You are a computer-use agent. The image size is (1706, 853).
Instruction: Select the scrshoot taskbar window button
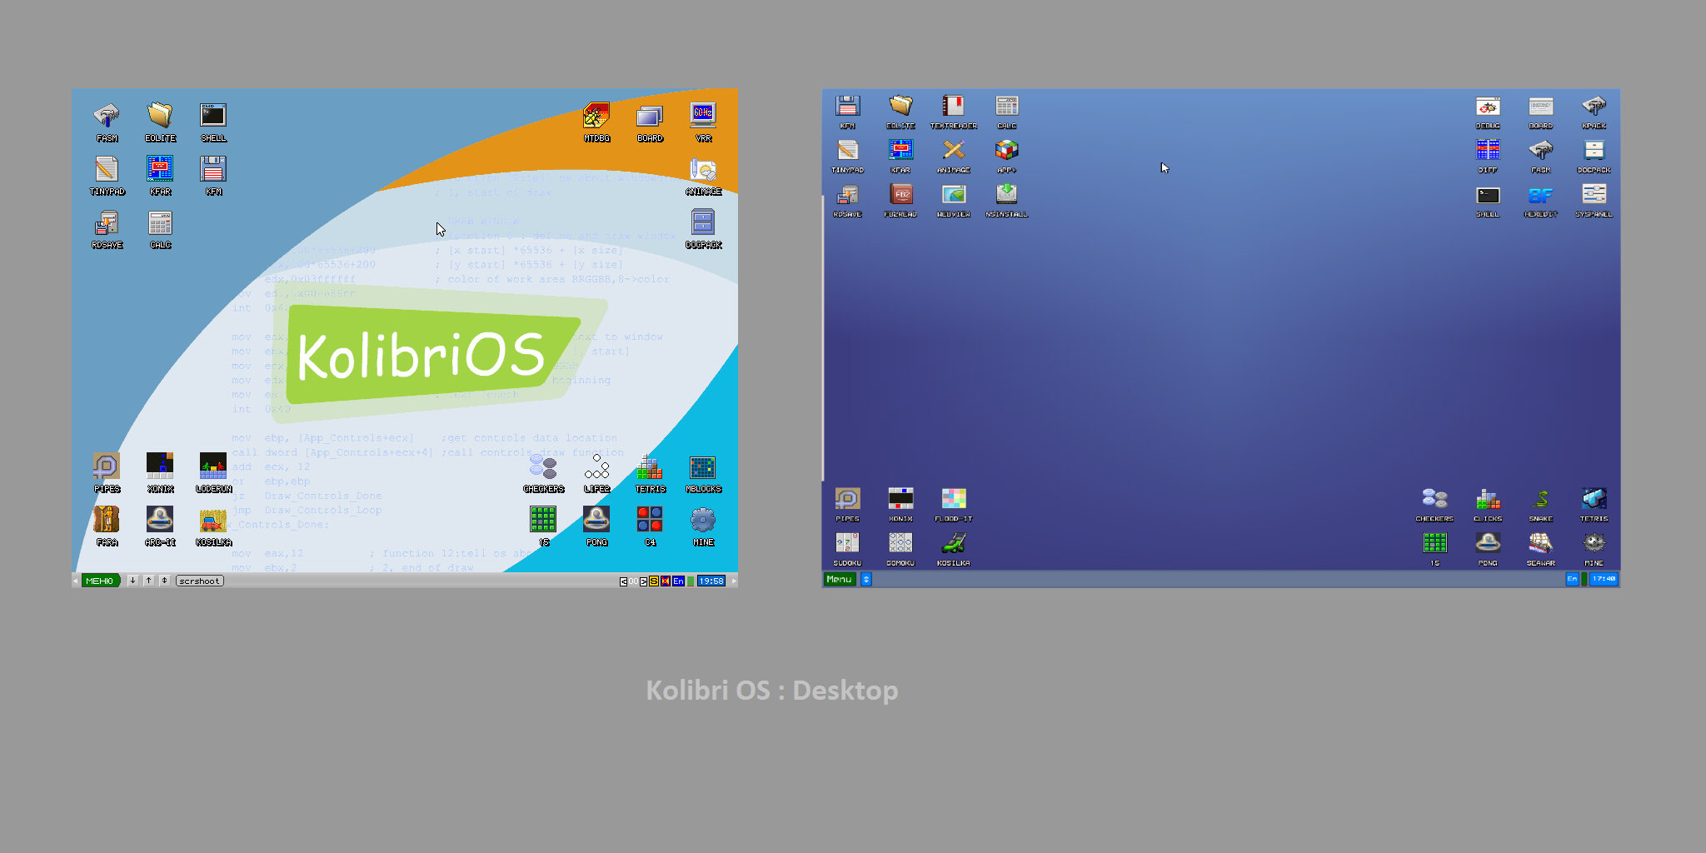(x=200, y=581)
